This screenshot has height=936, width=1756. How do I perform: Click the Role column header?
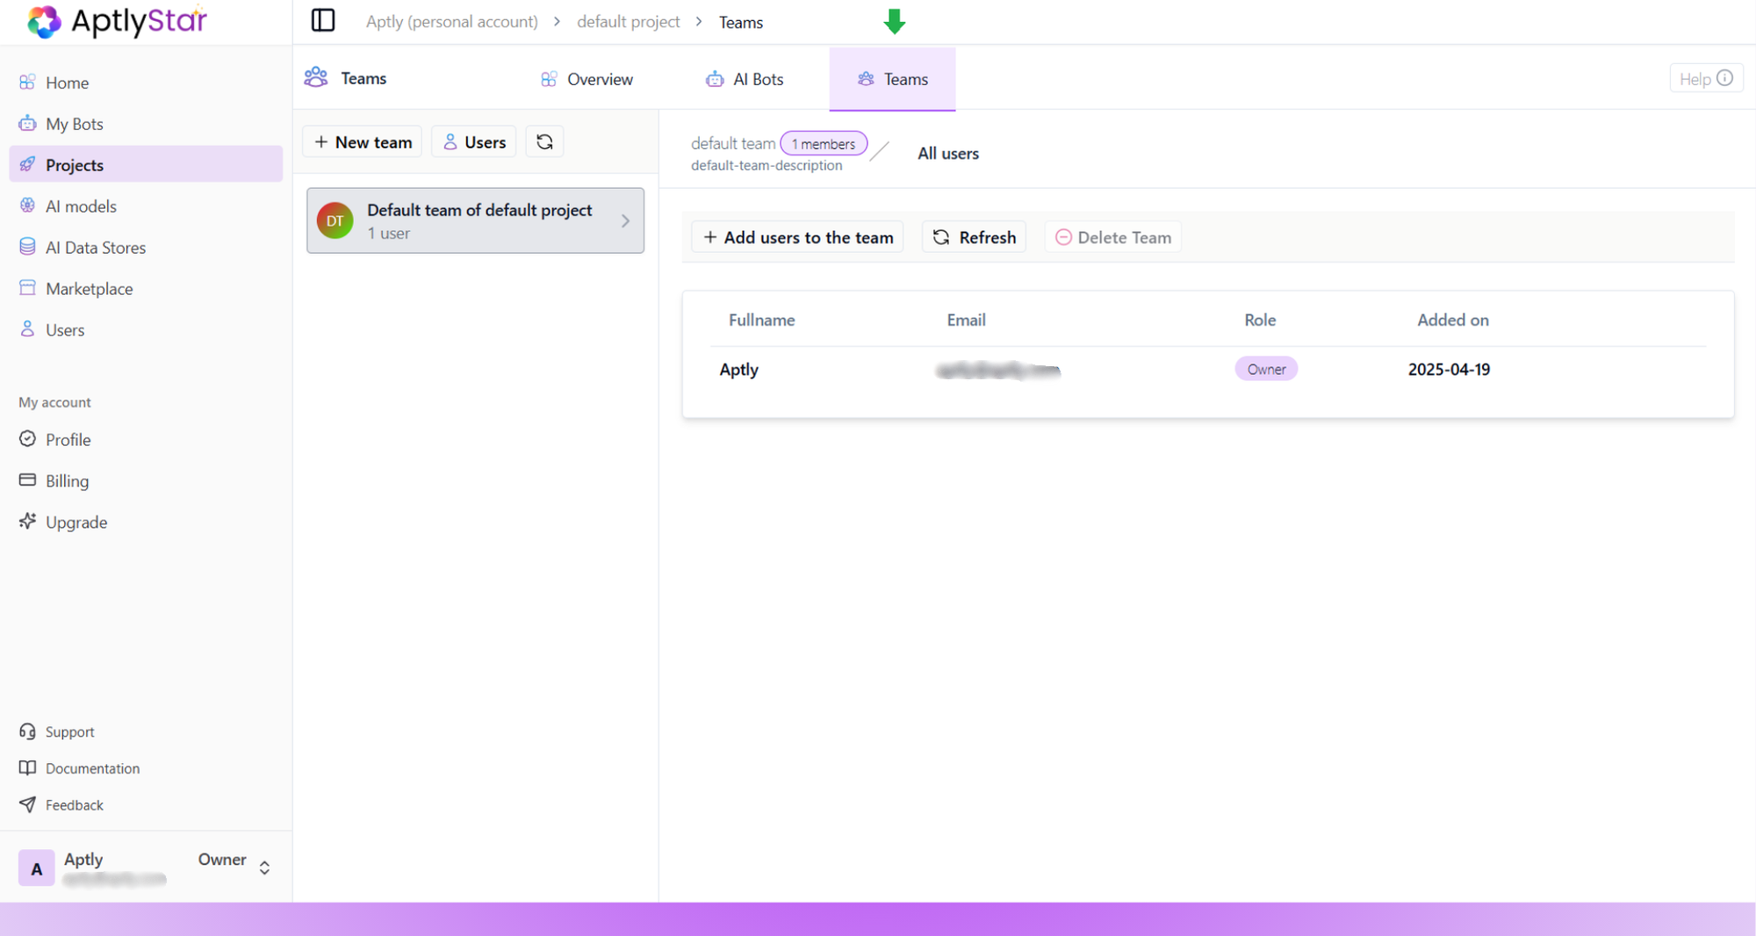click(1260, 320)
